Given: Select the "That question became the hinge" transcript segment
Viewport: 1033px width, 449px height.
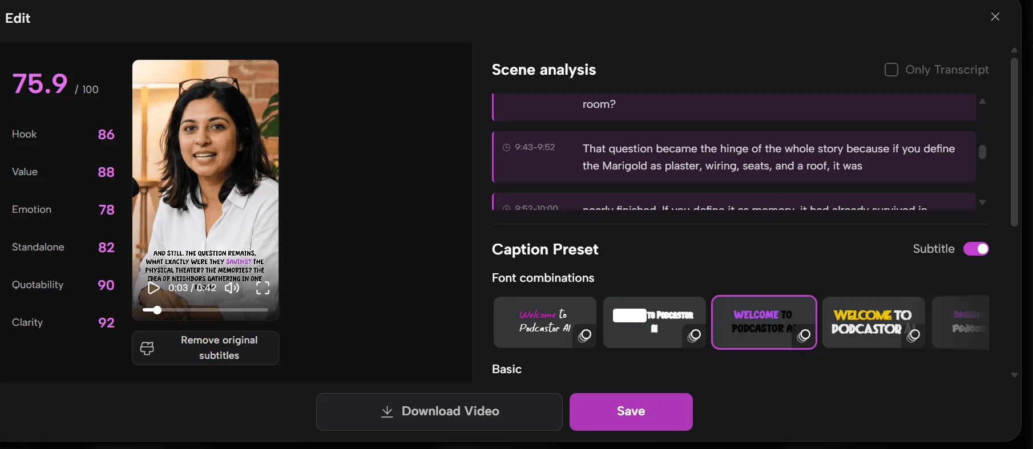Looking at the screenshot, I should (734, 157).
